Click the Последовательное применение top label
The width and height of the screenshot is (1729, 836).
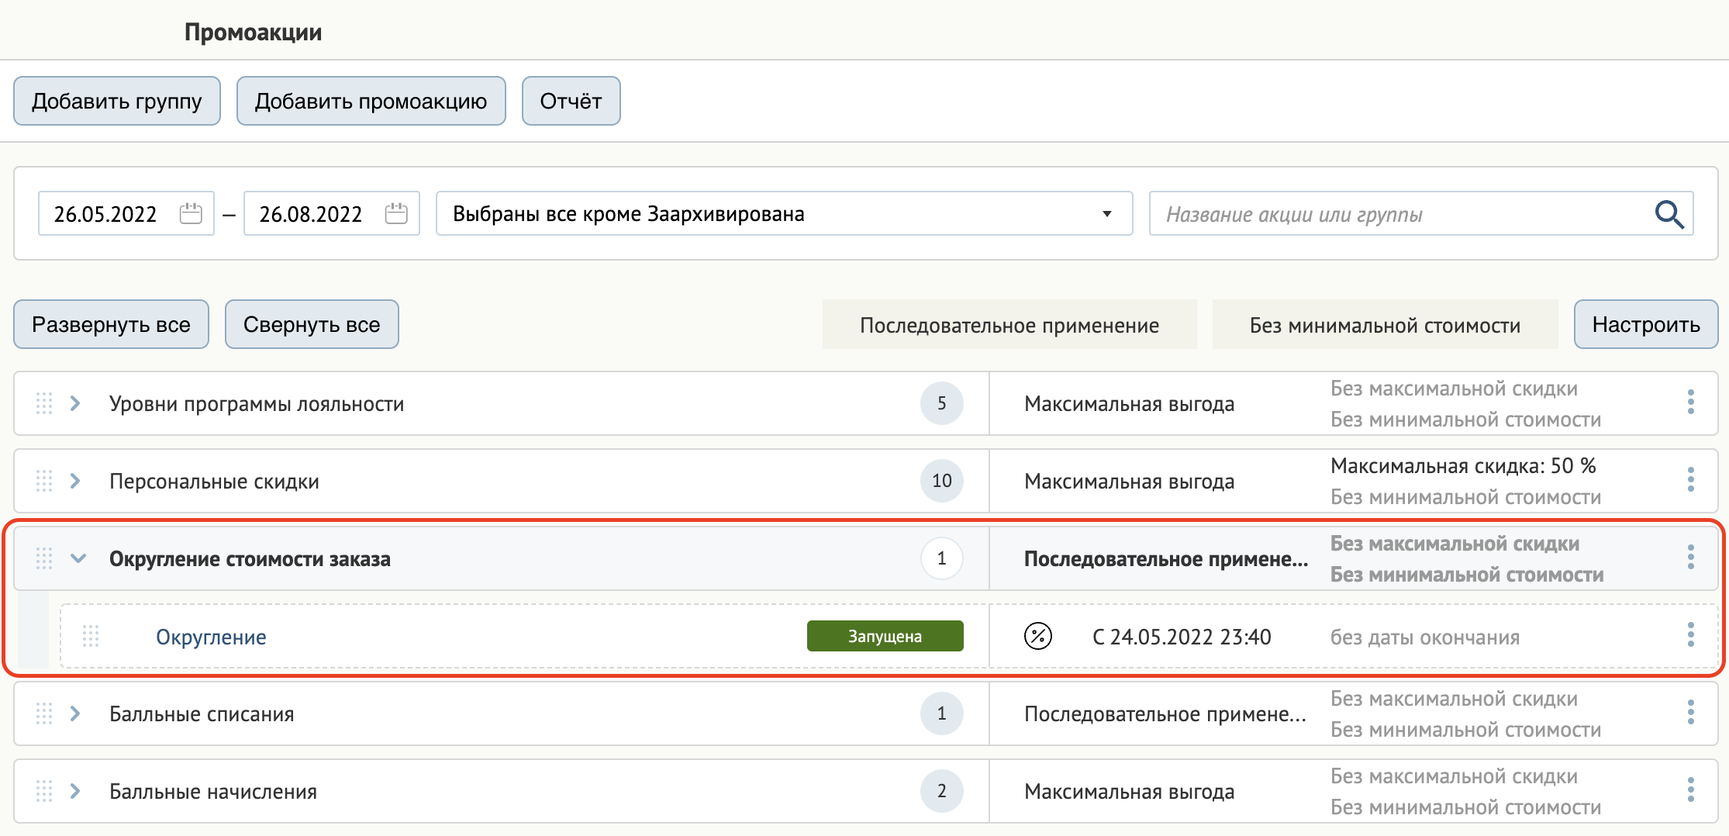[1009, 325]
